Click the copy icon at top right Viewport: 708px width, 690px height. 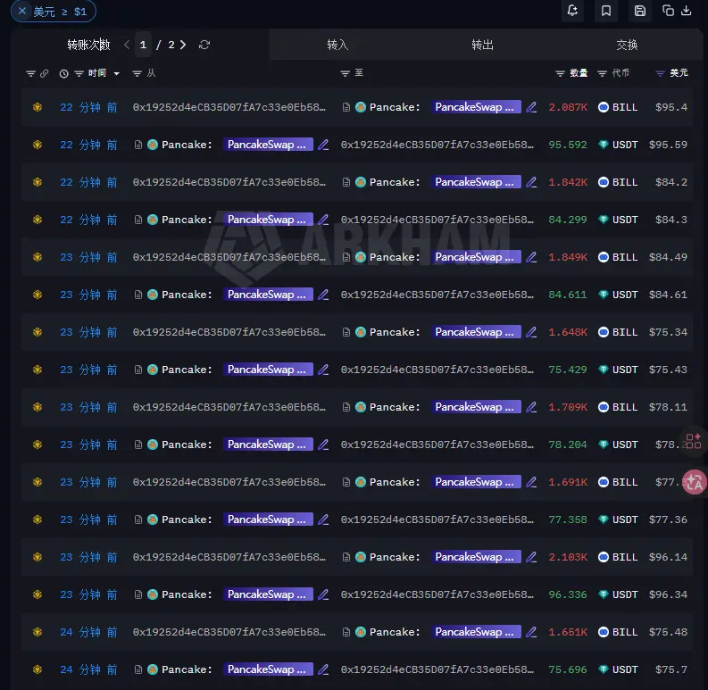668,11
